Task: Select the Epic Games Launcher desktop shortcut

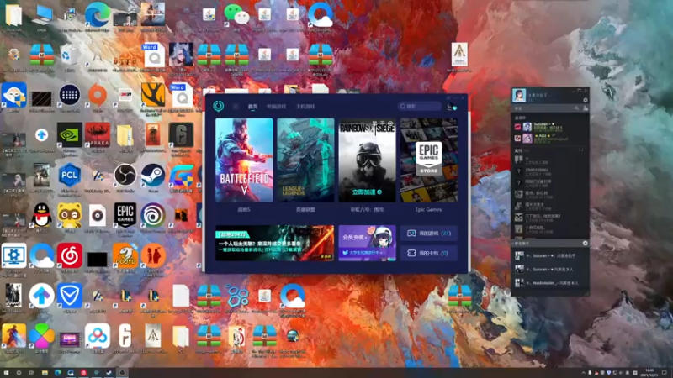Action: (125, 218)
